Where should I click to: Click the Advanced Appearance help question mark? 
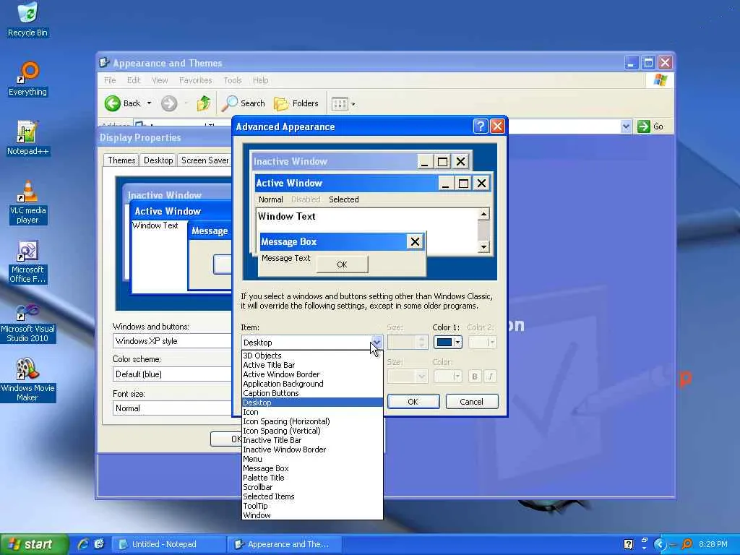point(480,126)
